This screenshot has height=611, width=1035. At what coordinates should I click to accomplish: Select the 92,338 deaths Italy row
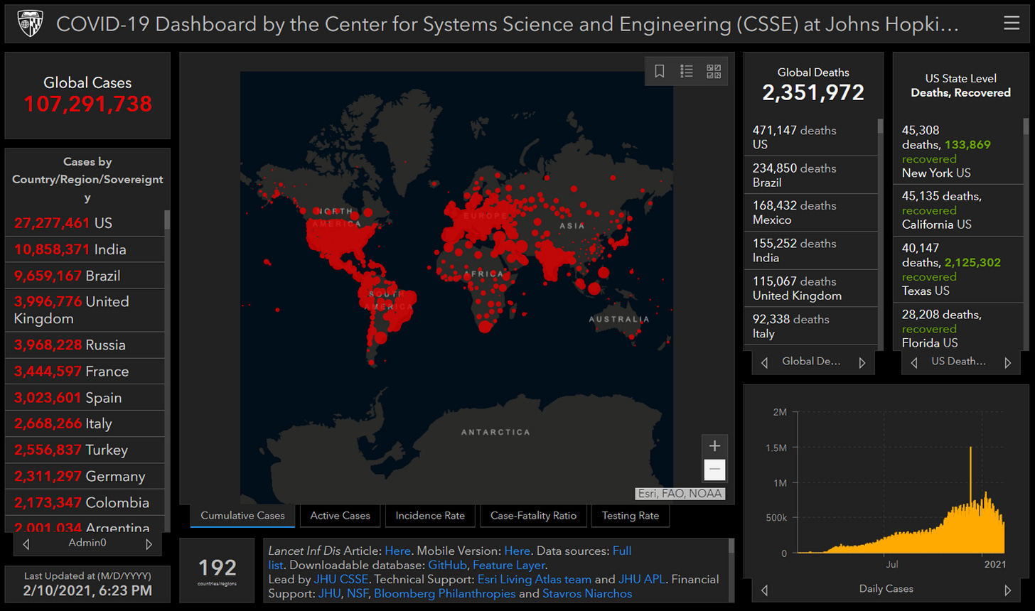(811, 326)
